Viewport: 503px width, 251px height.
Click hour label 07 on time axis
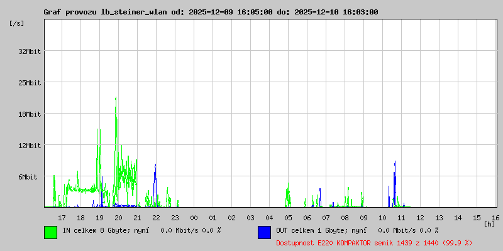tap(326, 218)
